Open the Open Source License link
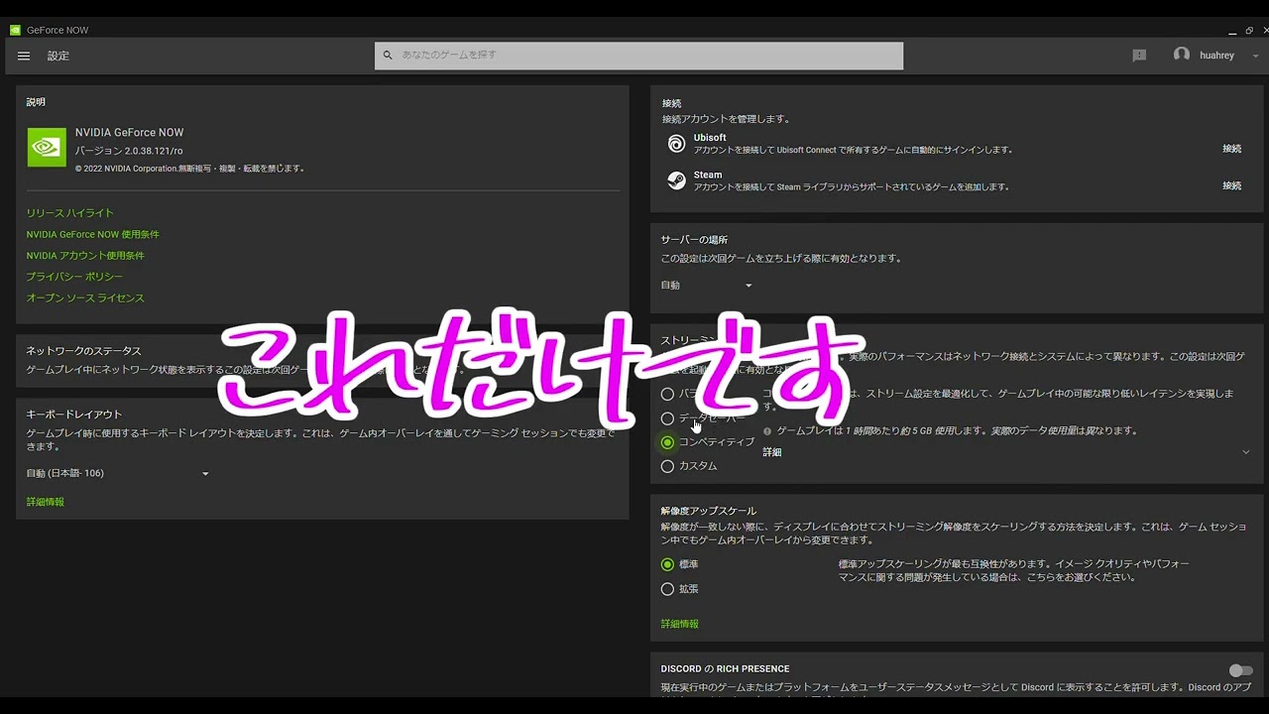The height and width of the screenshot is (714, 1269). pyautogui.click(x=85, y=298)
